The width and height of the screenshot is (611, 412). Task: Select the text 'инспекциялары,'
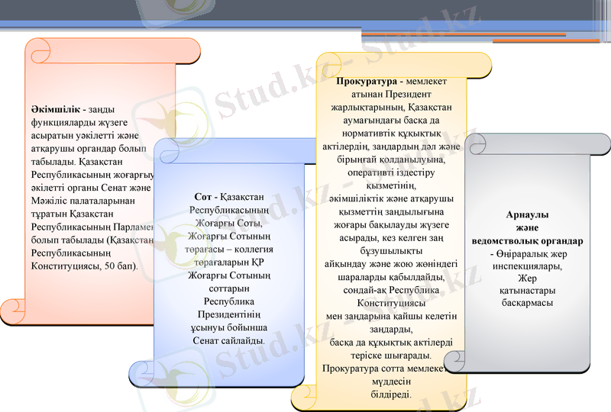(x=527, y=266)
